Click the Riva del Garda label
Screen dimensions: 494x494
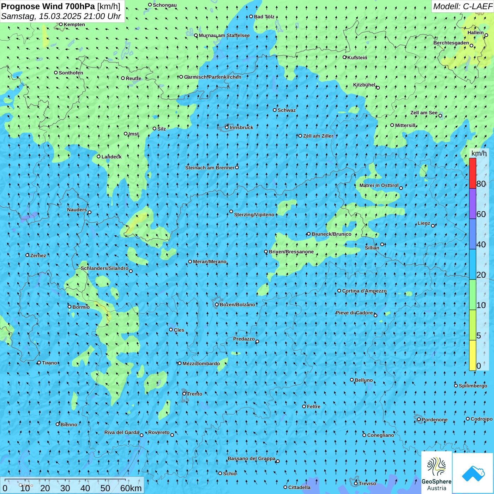click(122, 432)
